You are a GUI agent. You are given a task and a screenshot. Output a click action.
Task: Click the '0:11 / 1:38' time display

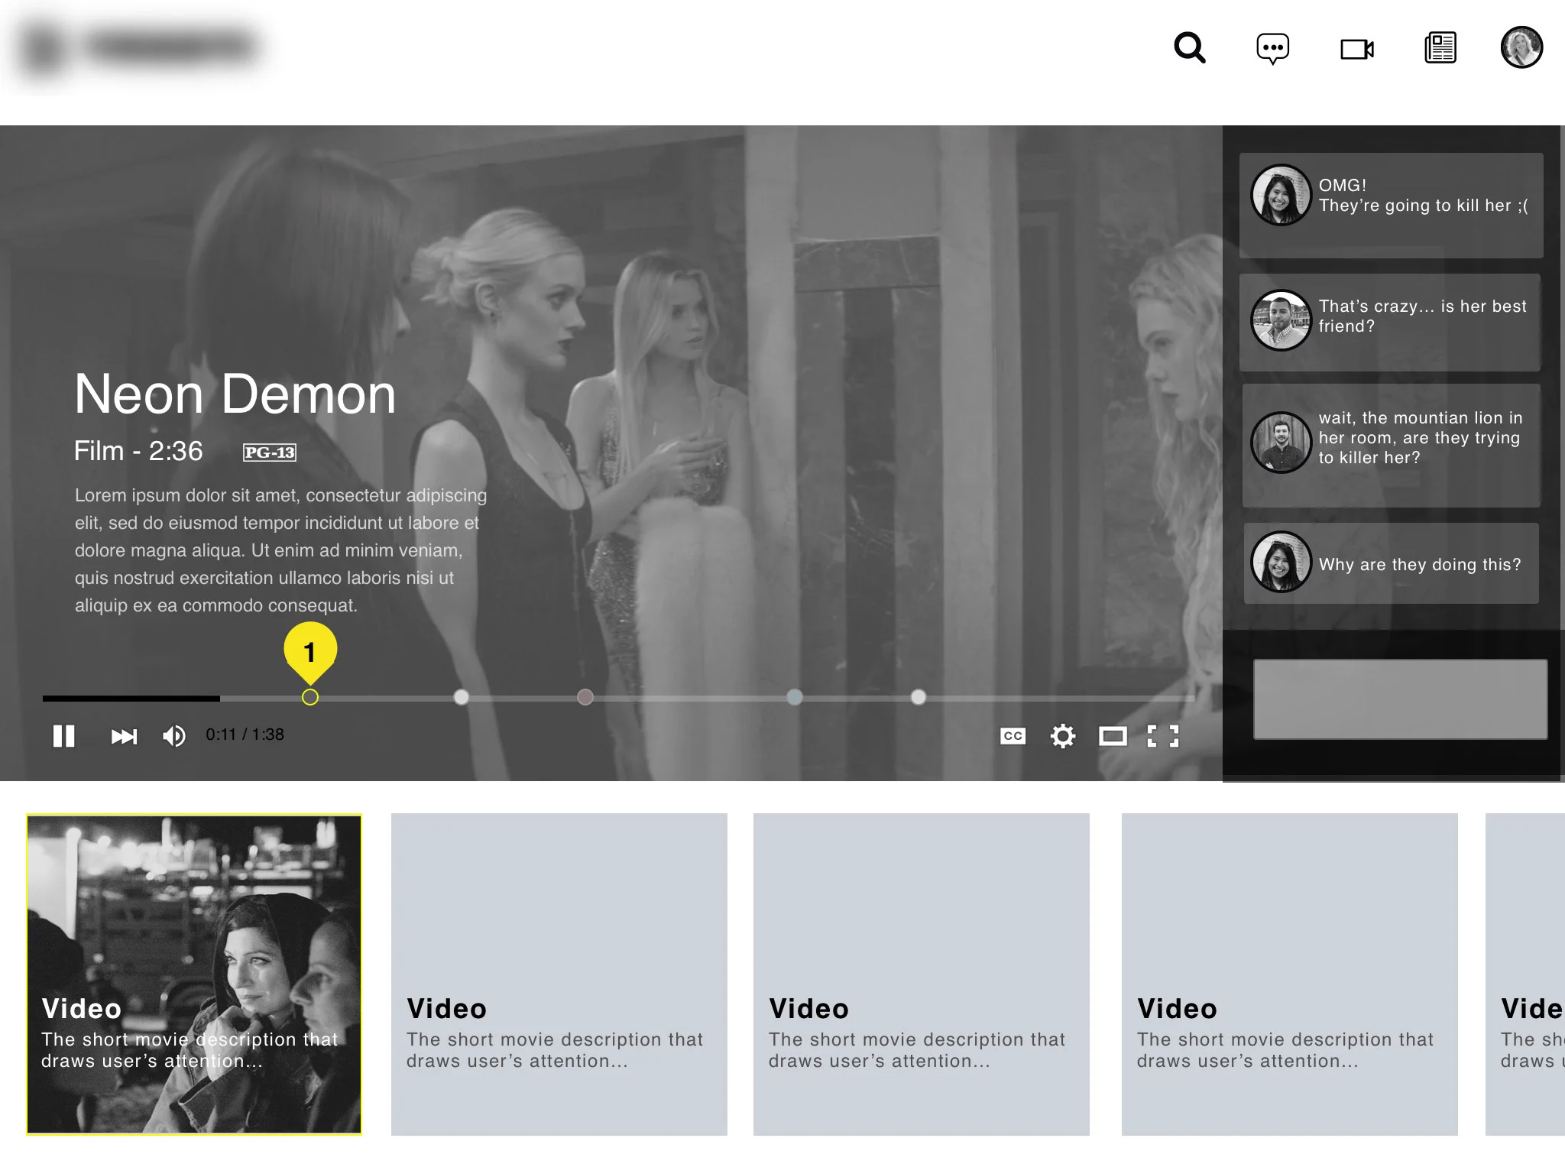pos(245,735)
